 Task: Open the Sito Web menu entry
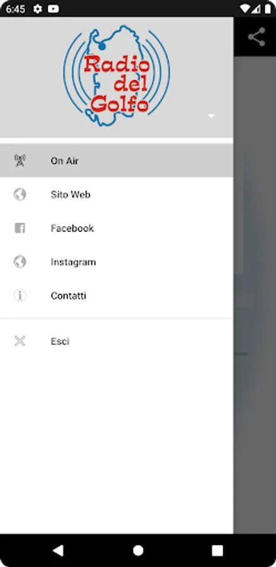point(117,194)
